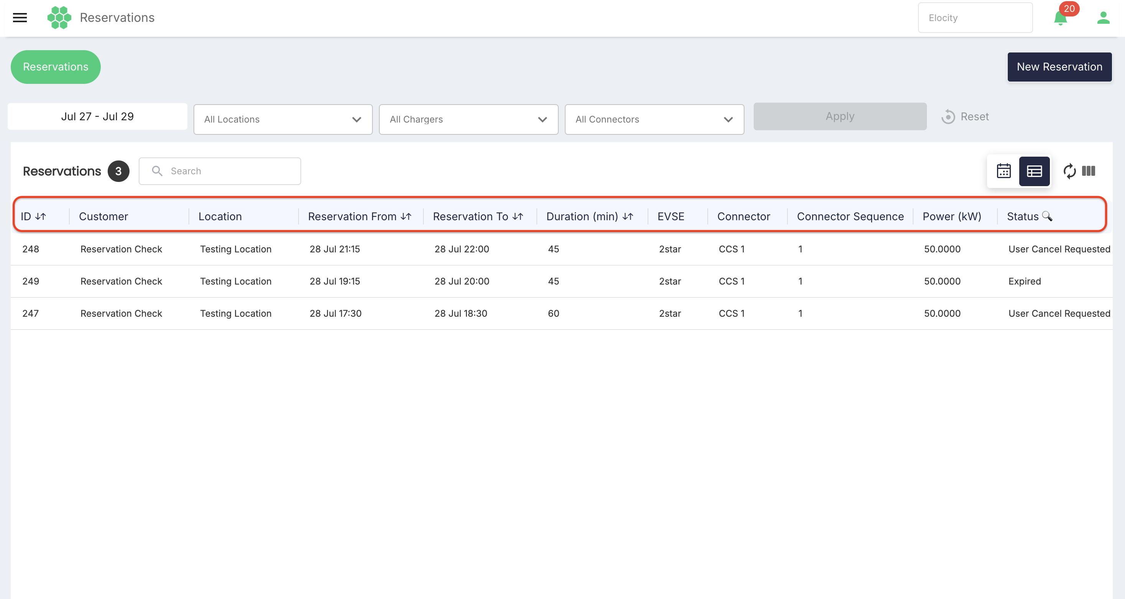The height and width of the screenshot is (599, 1125).
Task: Click the Power (kW) column header
Action: [x=952, y=216]
